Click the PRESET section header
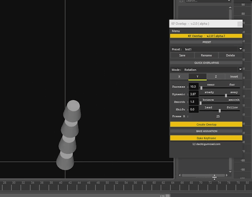 tap(206, 42)
